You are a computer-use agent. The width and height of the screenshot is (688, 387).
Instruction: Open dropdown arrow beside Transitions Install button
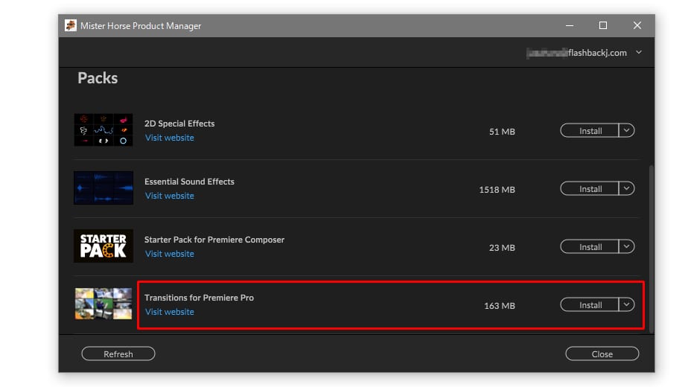coord(627,305)
